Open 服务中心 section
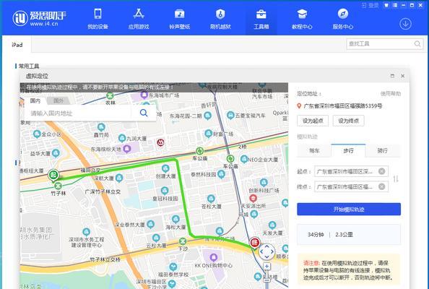 click(x=343, y=18)
